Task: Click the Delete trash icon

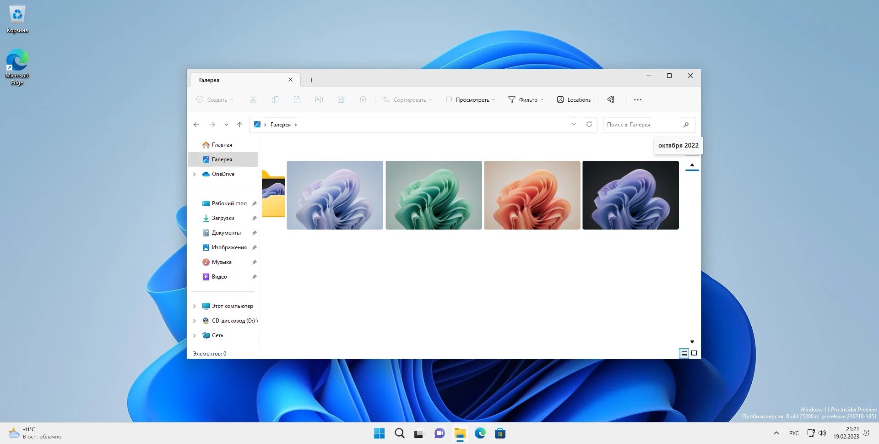Action: coord(363,99)
